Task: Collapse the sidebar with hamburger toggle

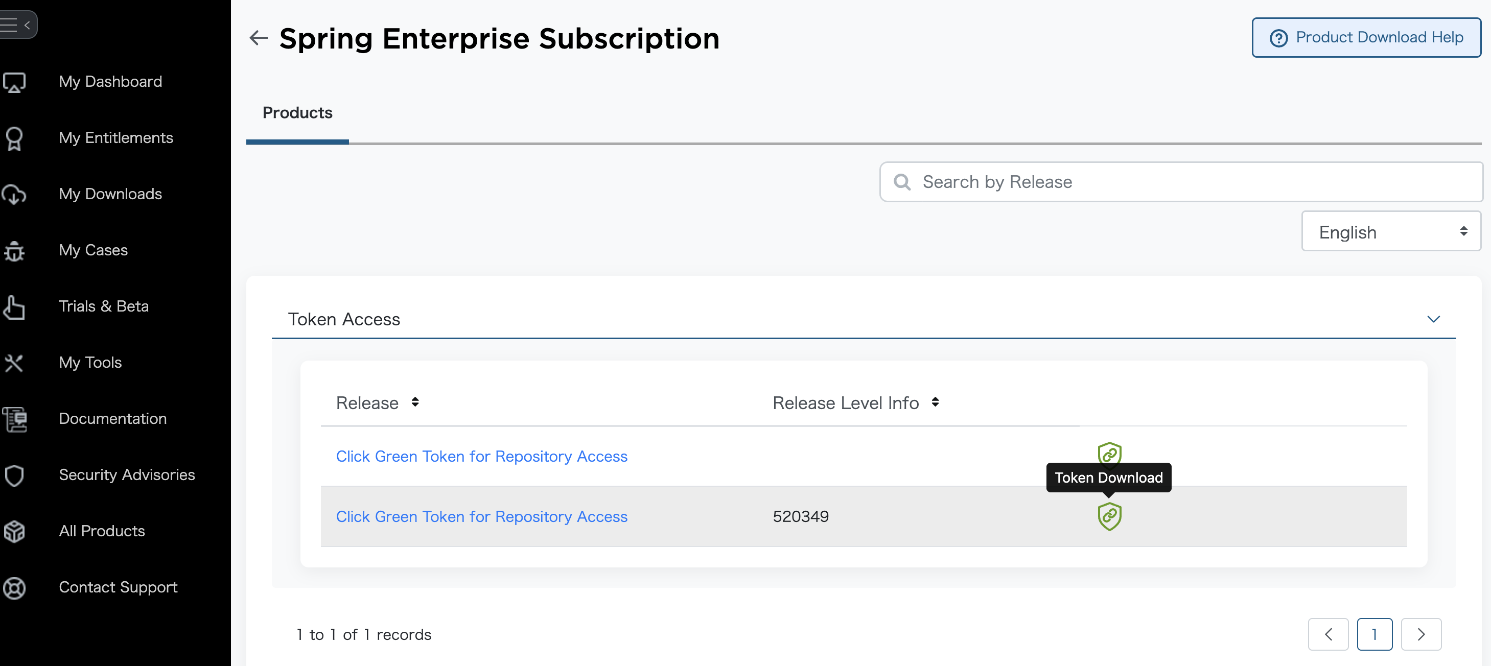Action: (17, 25)
